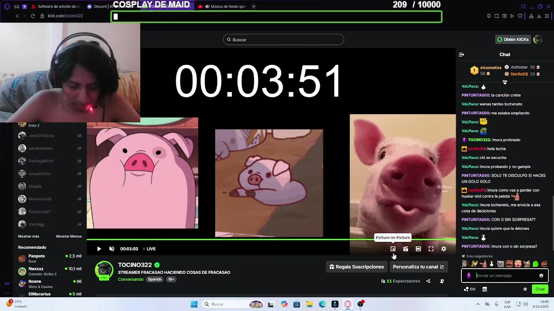Start playback with the play button

pos(99,249)
